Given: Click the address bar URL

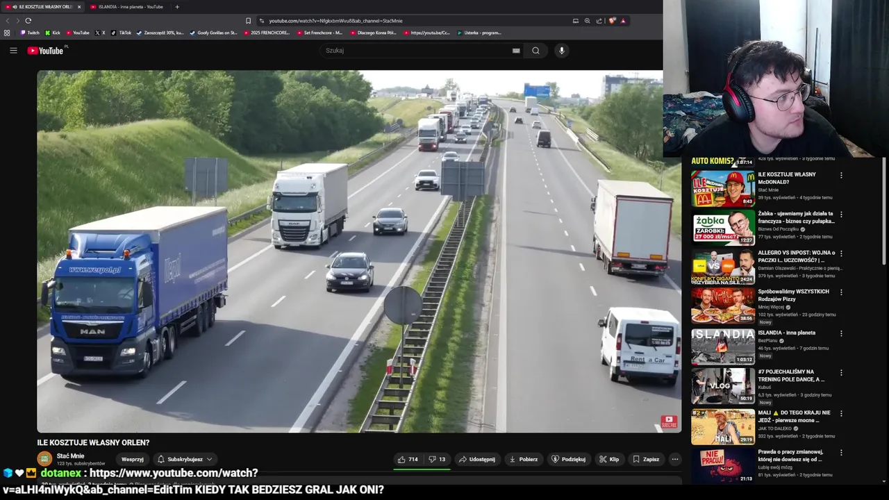Looking at the screenshot, I should tap(335, 20).
